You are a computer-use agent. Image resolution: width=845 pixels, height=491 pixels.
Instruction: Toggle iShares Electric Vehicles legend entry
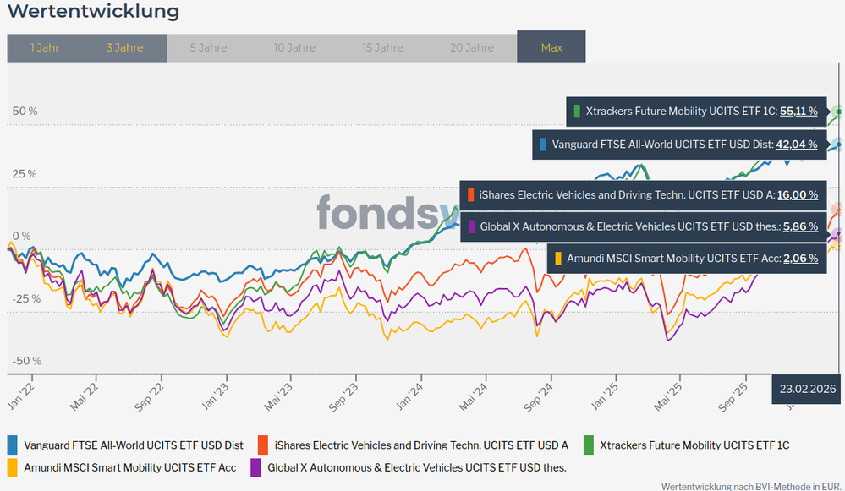pyautogui.click(x=414, y=445)
